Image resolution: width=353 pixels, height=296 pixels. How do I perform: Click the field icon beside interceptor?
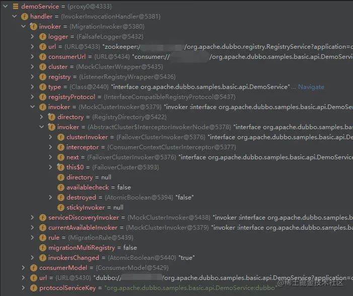coord(60,147)
